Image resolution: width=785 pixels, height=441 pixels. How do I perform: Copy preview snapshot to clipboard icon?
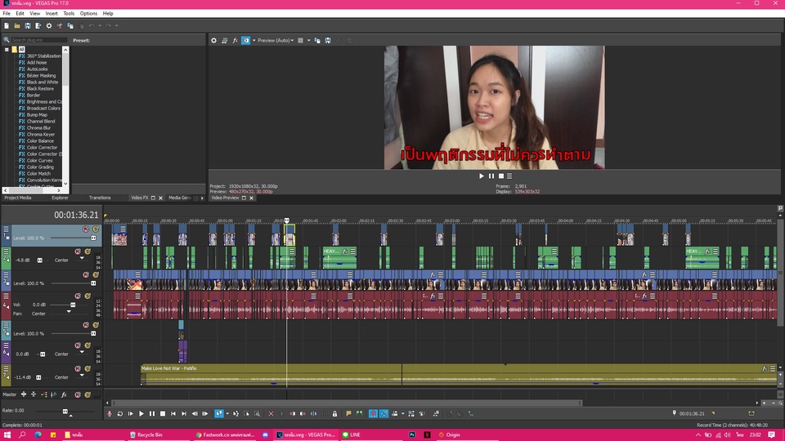317,41
